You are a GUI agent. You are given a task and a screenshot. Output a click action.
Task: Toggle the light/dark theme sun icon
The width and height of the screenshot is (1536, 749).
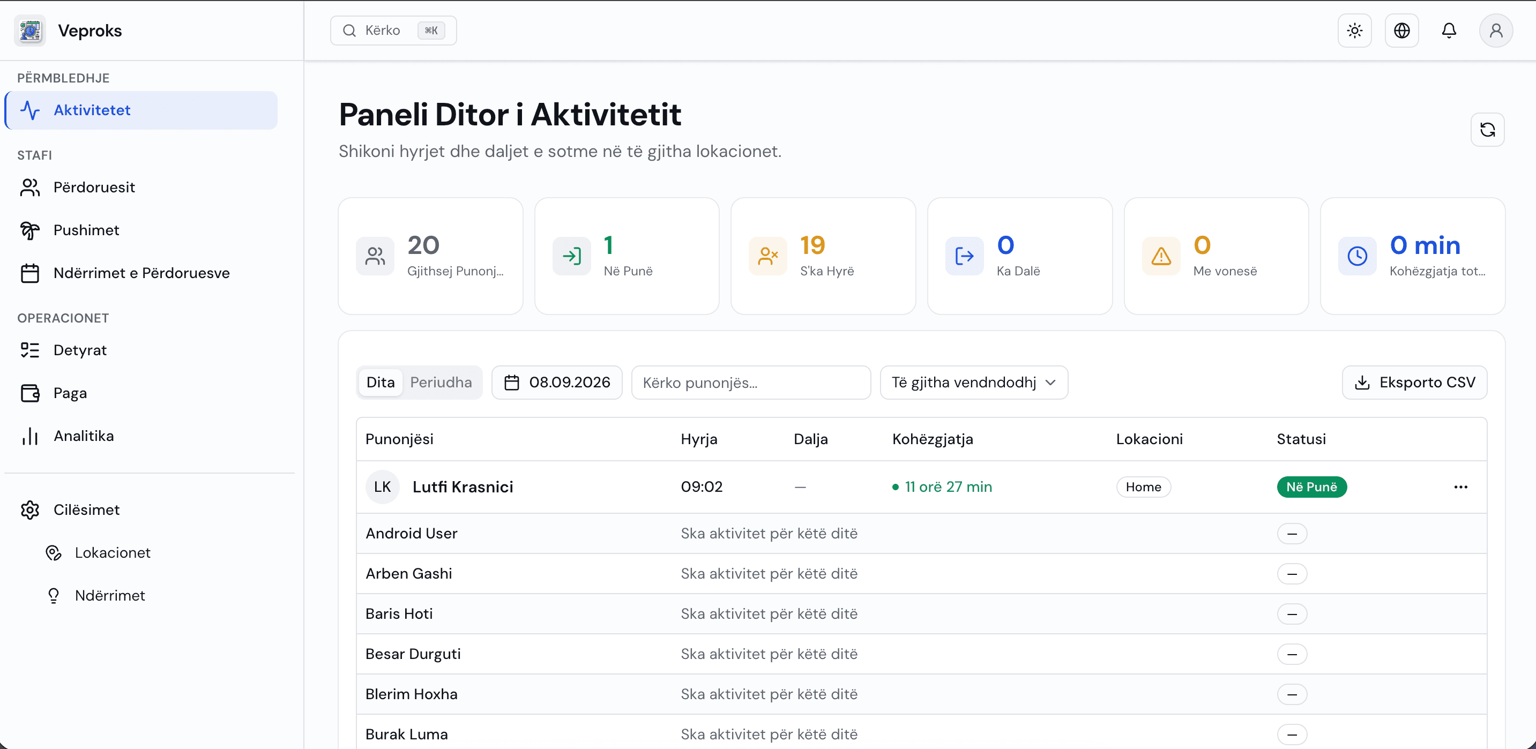[1354, 31]
